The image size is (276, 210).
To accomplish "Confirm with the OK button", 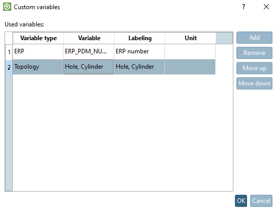I will pyautogui.click(x=241, y=201).
